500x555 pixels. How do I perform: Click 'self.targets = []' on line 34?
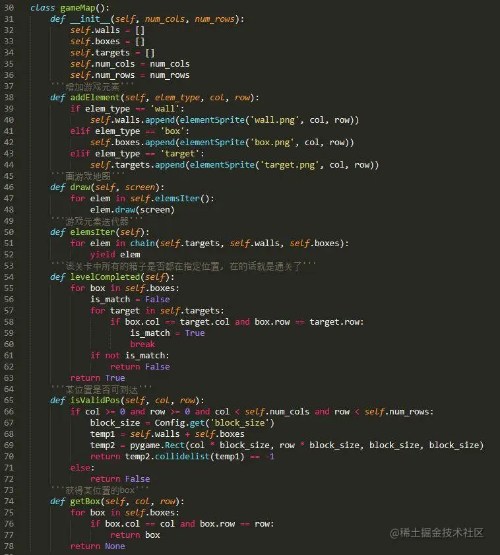click(112, 53)
